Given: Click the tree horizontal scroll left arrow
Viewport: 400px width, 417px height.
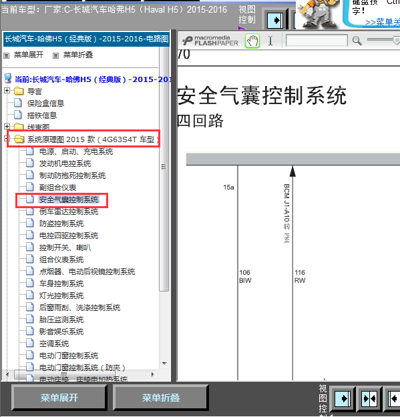Looking at the screenshot, I should click(x=7, y=374).
